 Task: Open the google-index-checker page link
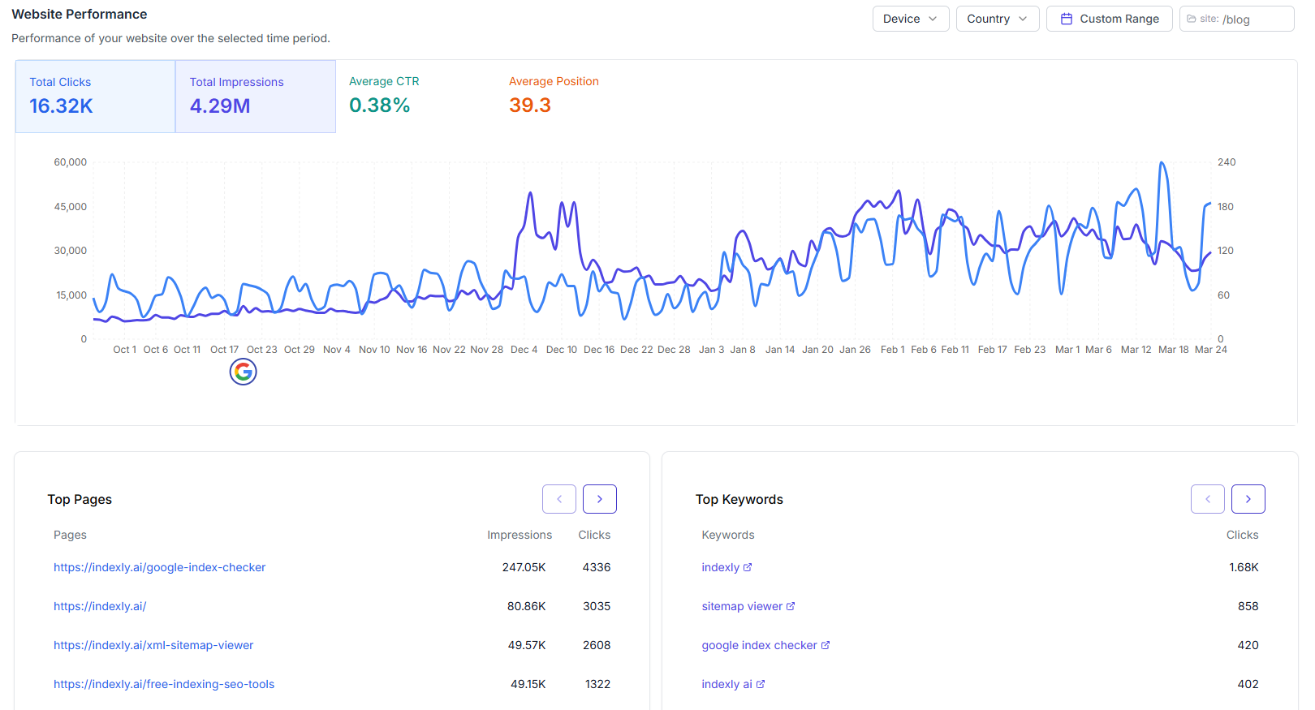[160, 567]
